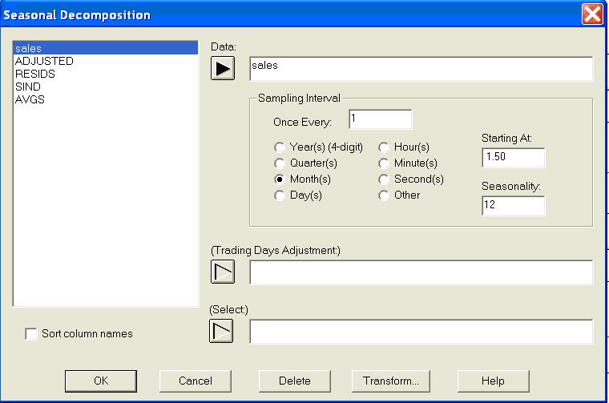
Task: Click the Data input field containing sales
Action: coord(421,69)
